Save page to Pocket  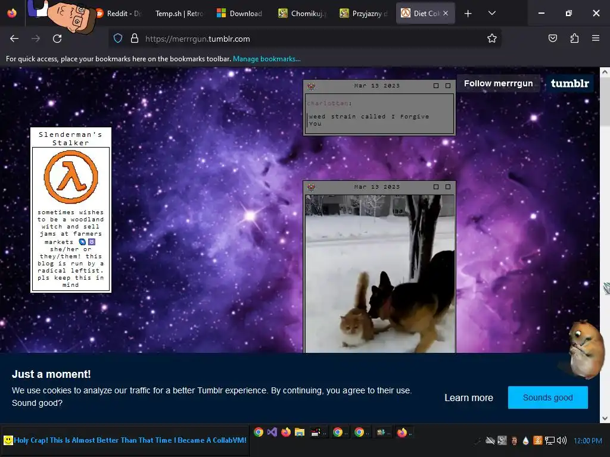tap(552, 38)
